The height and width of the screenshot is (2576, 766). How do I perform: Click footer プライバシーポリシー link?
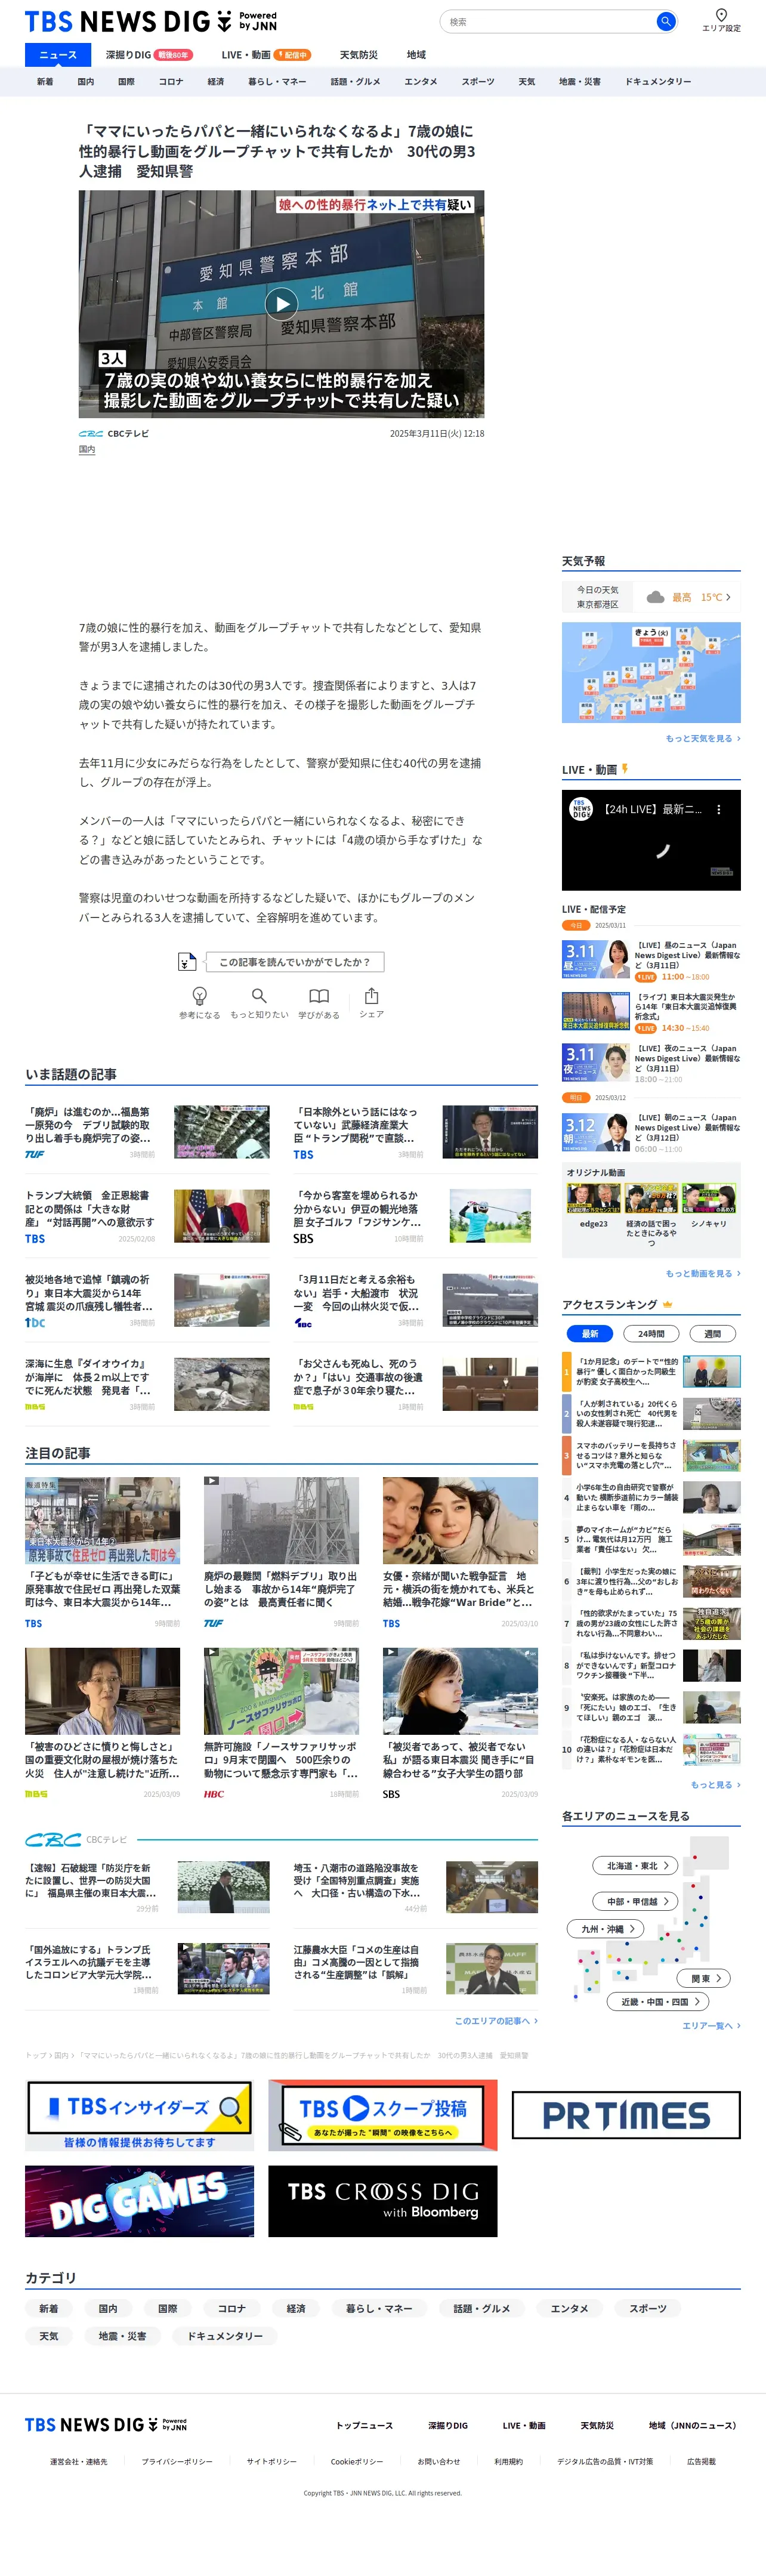177,2462
